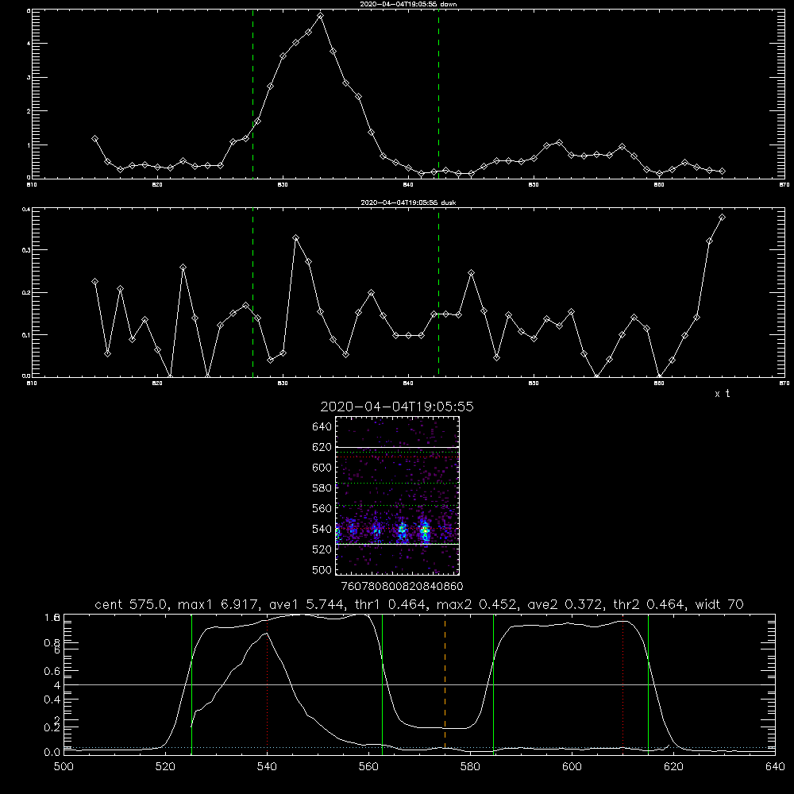Click the 500 label on spectrogram y-axis
Screen dimensions: 794x794
pos(322,569)
